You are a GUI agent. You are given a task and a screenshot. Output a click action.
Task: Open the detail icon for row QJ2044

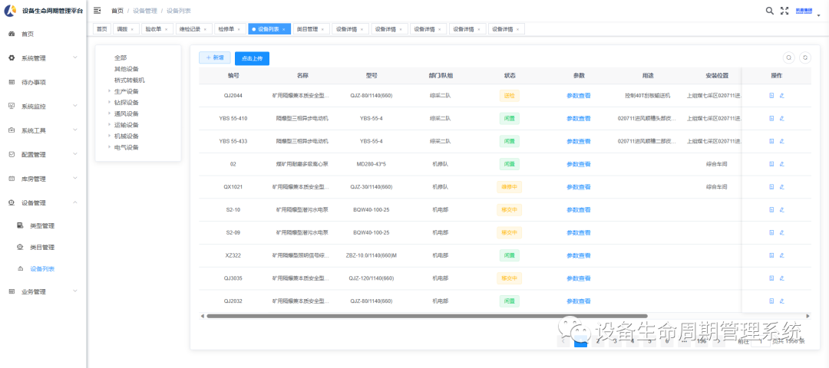[771, 96]
